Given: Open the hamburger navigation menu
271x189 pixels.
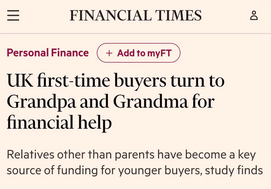Looking at the screenshot, I should [x=13, y=16].
